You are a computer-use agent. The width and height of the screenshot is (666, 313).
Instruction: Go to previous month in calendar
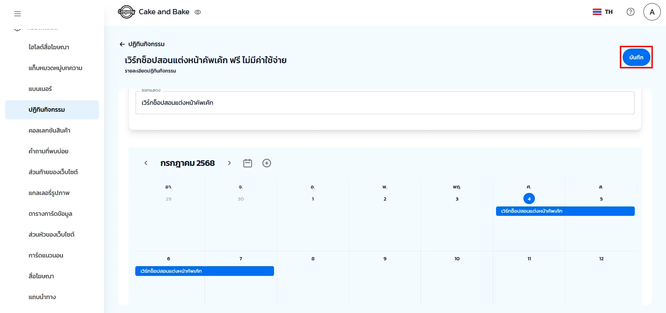click(x=146, y=163)
